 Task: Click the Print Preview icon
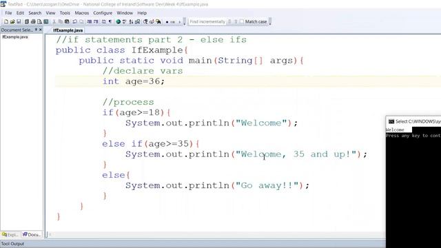coord(40,21)
